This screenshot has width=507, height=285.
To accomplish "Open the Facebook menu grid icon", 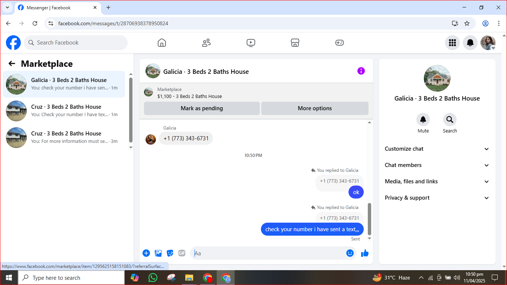I will pos(452,43).
